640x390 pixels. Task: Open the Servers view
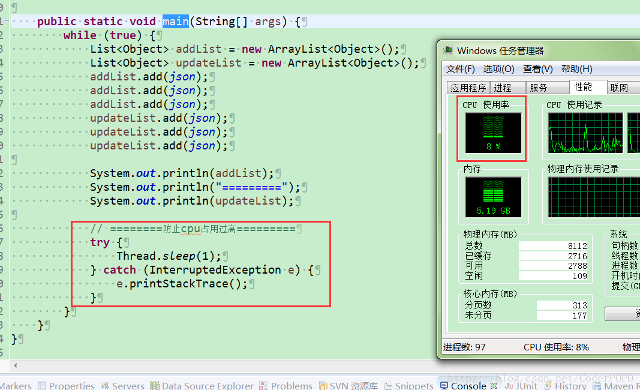(x=128, y=385)
